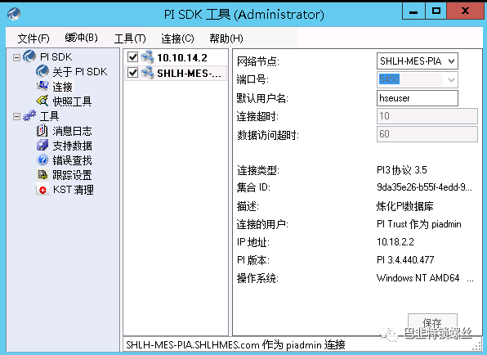487x355 pixels.
Task: Collapse the 工具 tree node
Action: [16, 116]
